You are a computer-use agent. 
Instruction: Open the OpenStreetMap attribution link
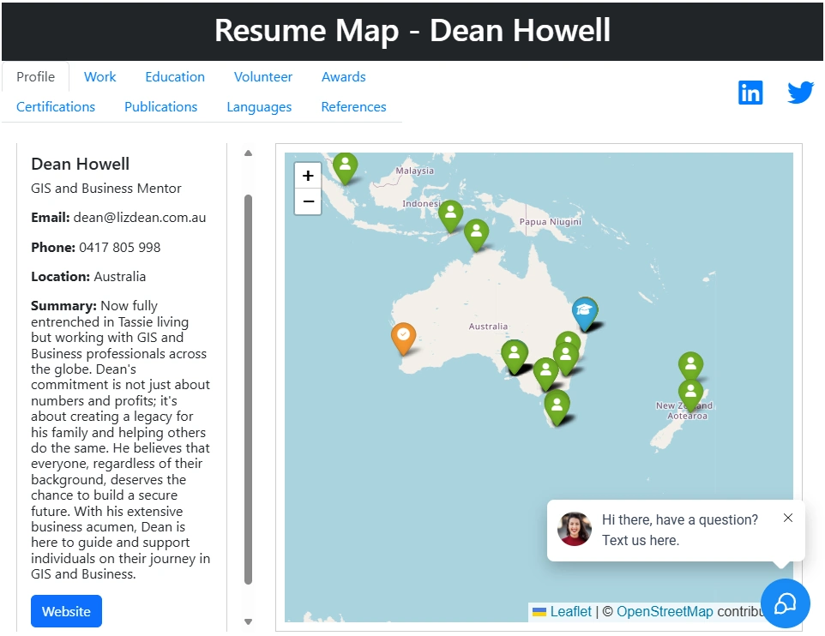tap(667, 612)
